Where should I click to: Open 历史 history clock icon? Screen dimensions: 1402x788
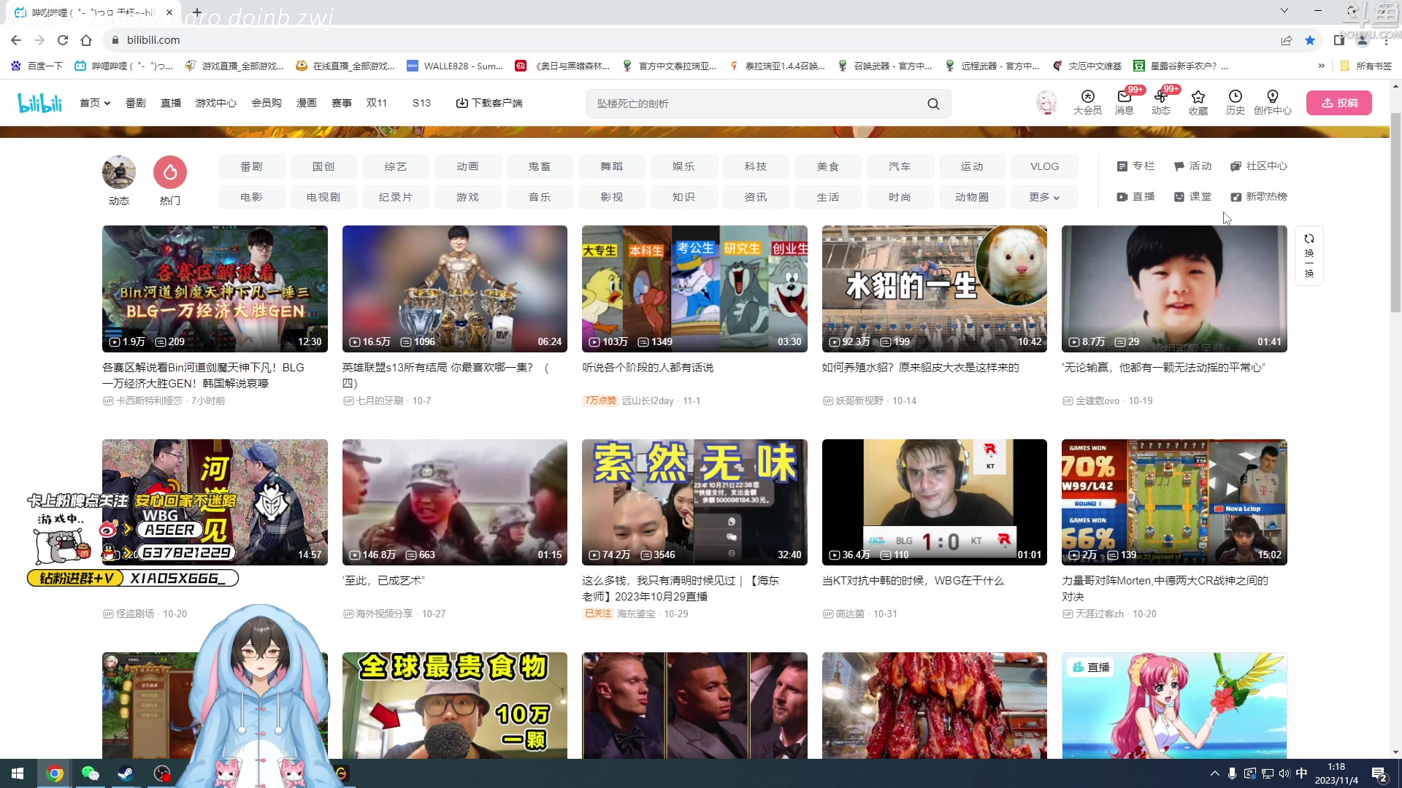1235,102
